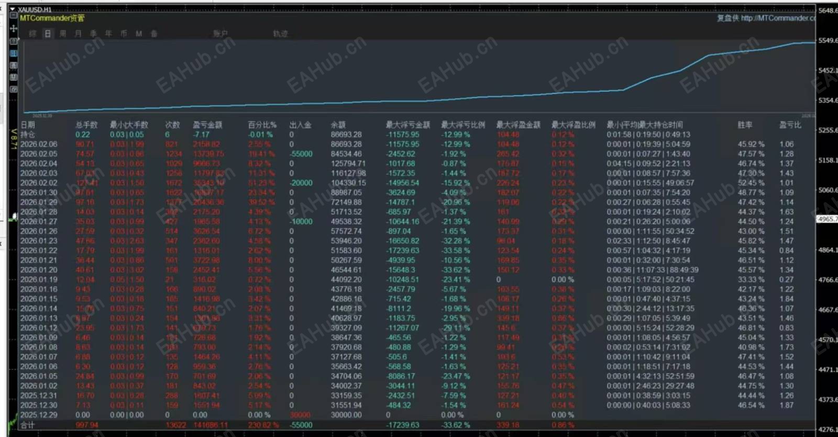Select the 日 daily tab
The width and height of the screenshot is (838, 437).
tap(48, 33)
